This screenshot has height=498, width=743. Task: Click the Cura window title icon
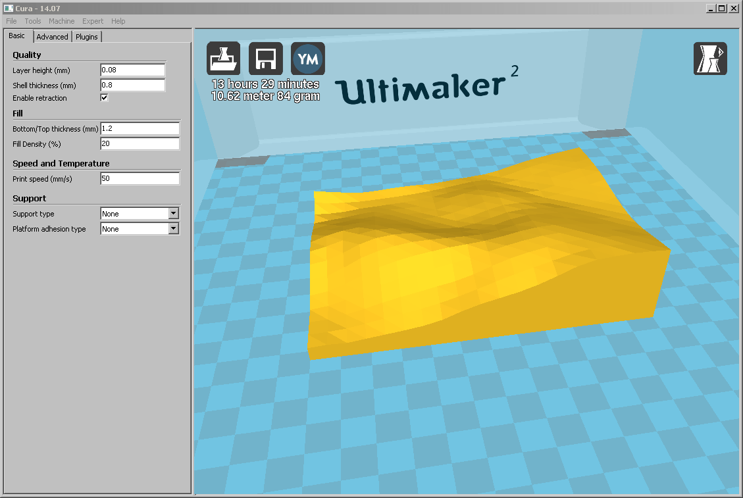coord(9,8)
